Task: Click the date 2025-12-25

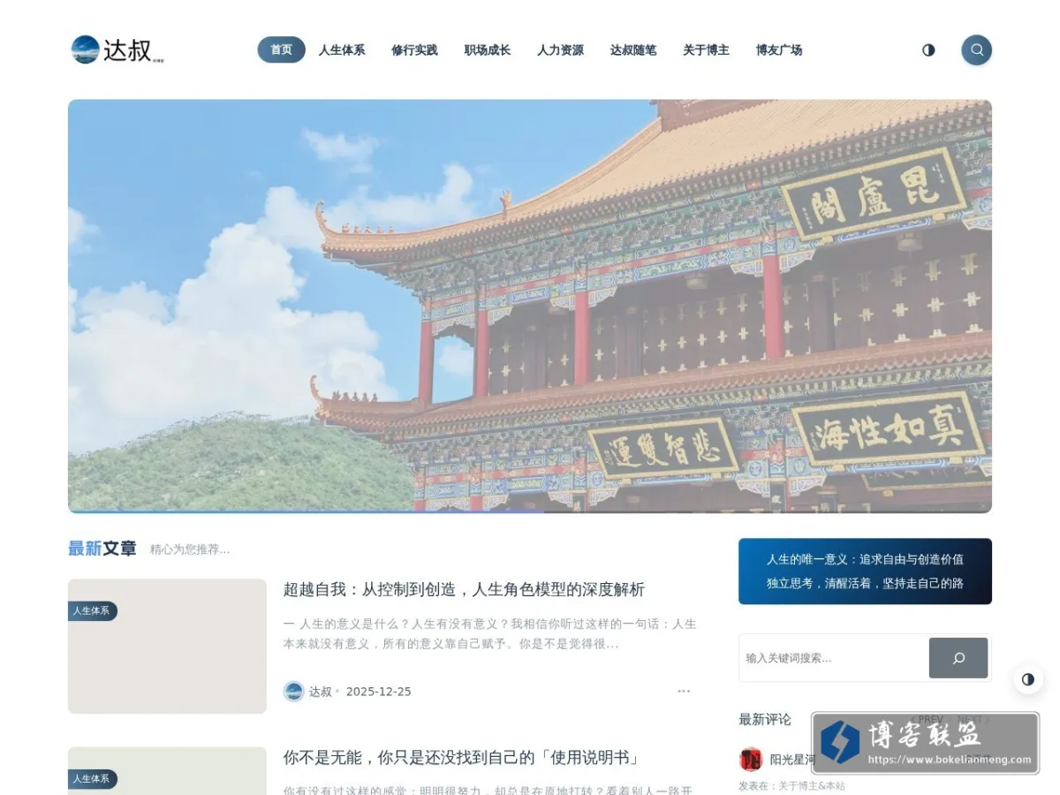Action: click(378, 692)
